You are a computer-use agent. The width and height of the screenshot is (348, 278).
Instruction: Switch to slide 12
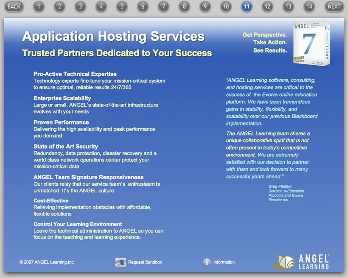267,6
